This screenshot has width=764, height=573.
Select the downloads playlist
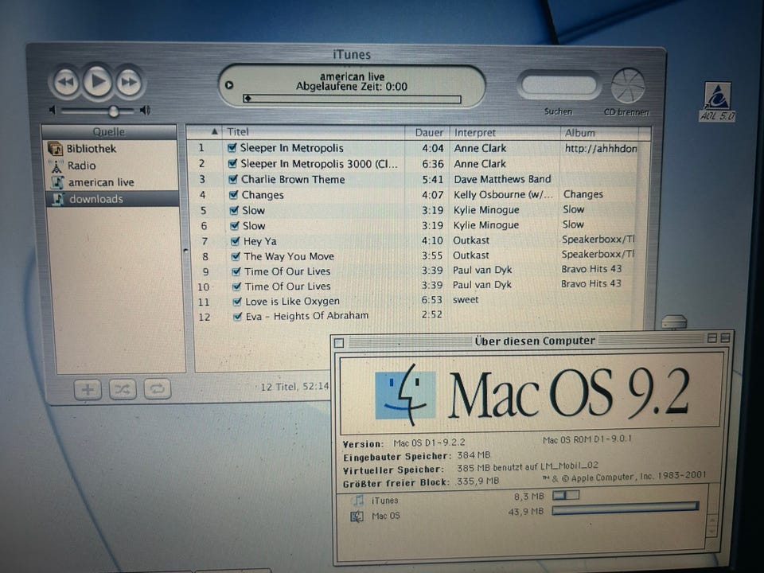[112, 199]
